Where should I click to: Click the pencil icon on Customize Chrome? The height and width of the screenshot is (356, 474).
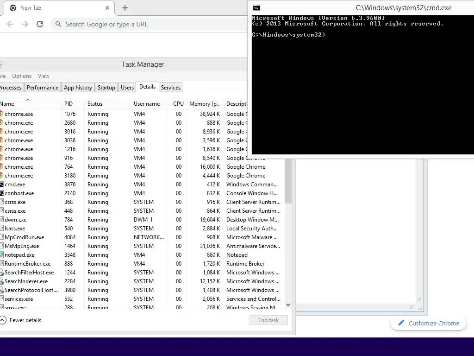401,323
